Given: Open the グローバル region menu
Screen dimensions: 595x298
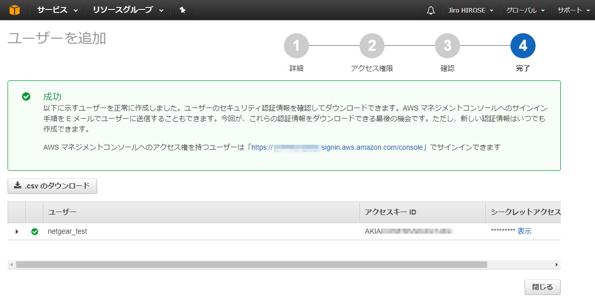Looking at the screenshot, I should [x=525, y=11].
